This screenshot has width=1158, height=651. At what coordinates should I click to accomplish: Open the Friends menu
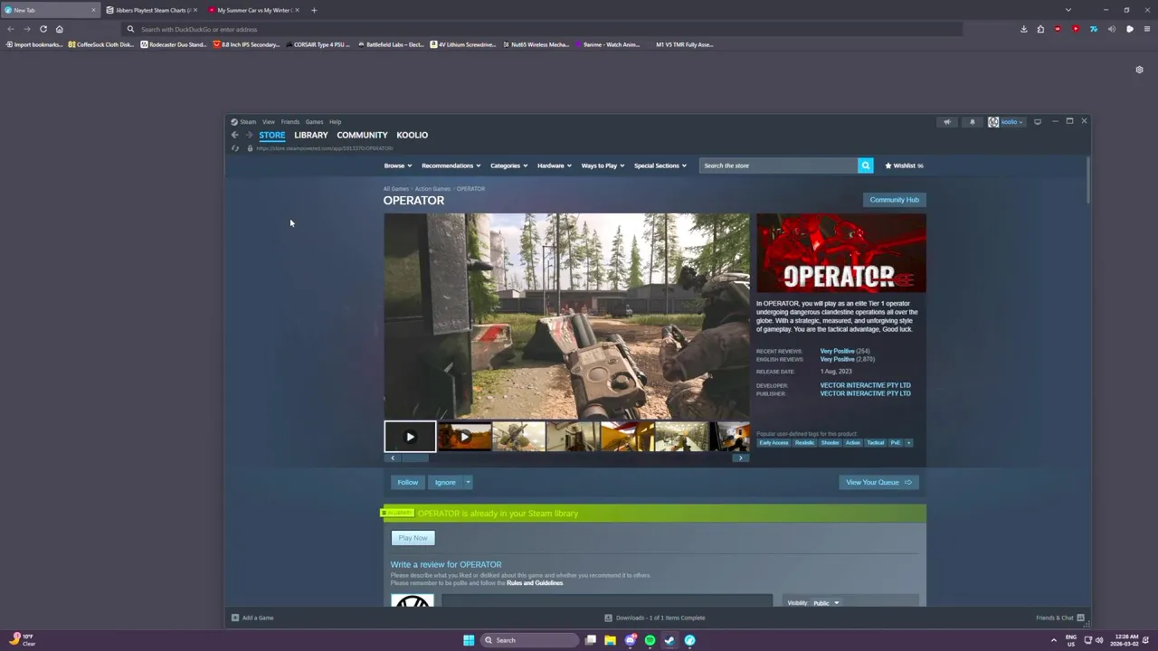click(289, 122)
